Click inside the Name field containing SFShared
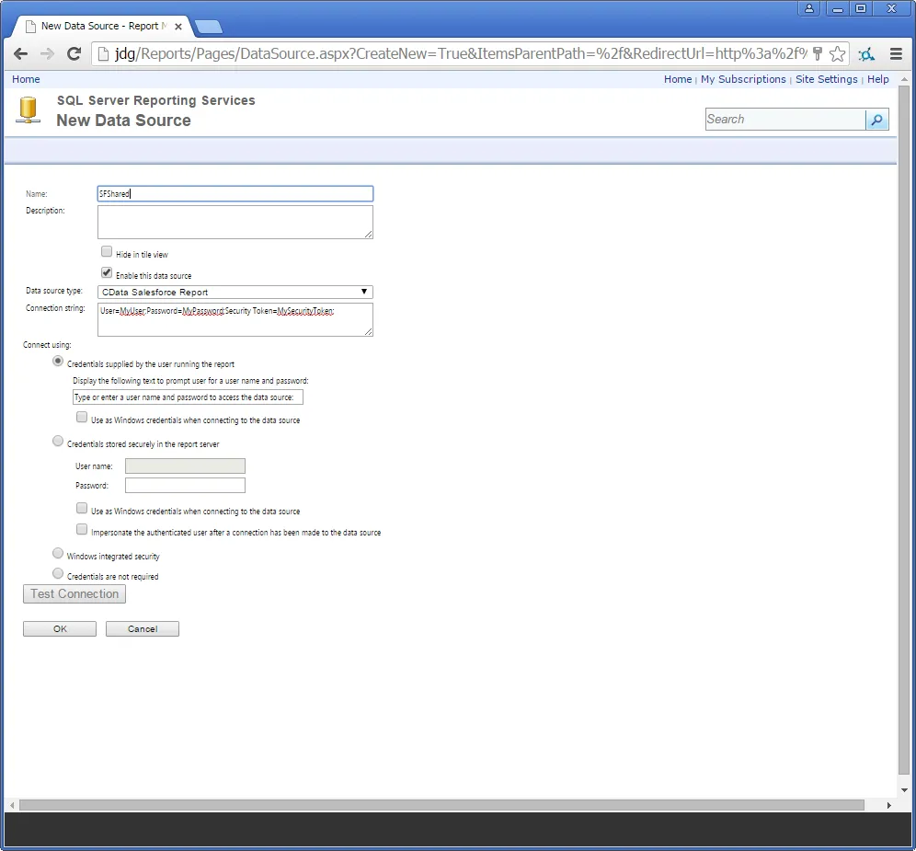Viewport: 916px width, 851px height. [235, 193]
